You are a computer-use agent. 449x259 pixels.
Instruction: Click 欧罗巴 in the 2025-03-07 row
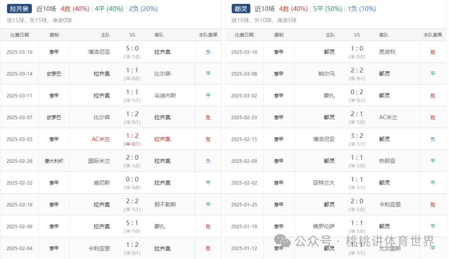tap(54, 117)
